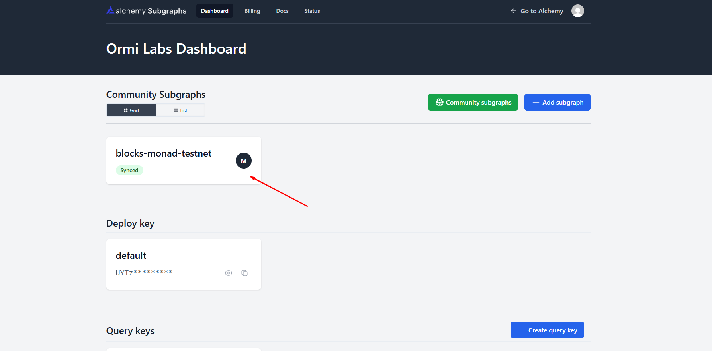Click the Query keys section heading

tap(130, 331)
